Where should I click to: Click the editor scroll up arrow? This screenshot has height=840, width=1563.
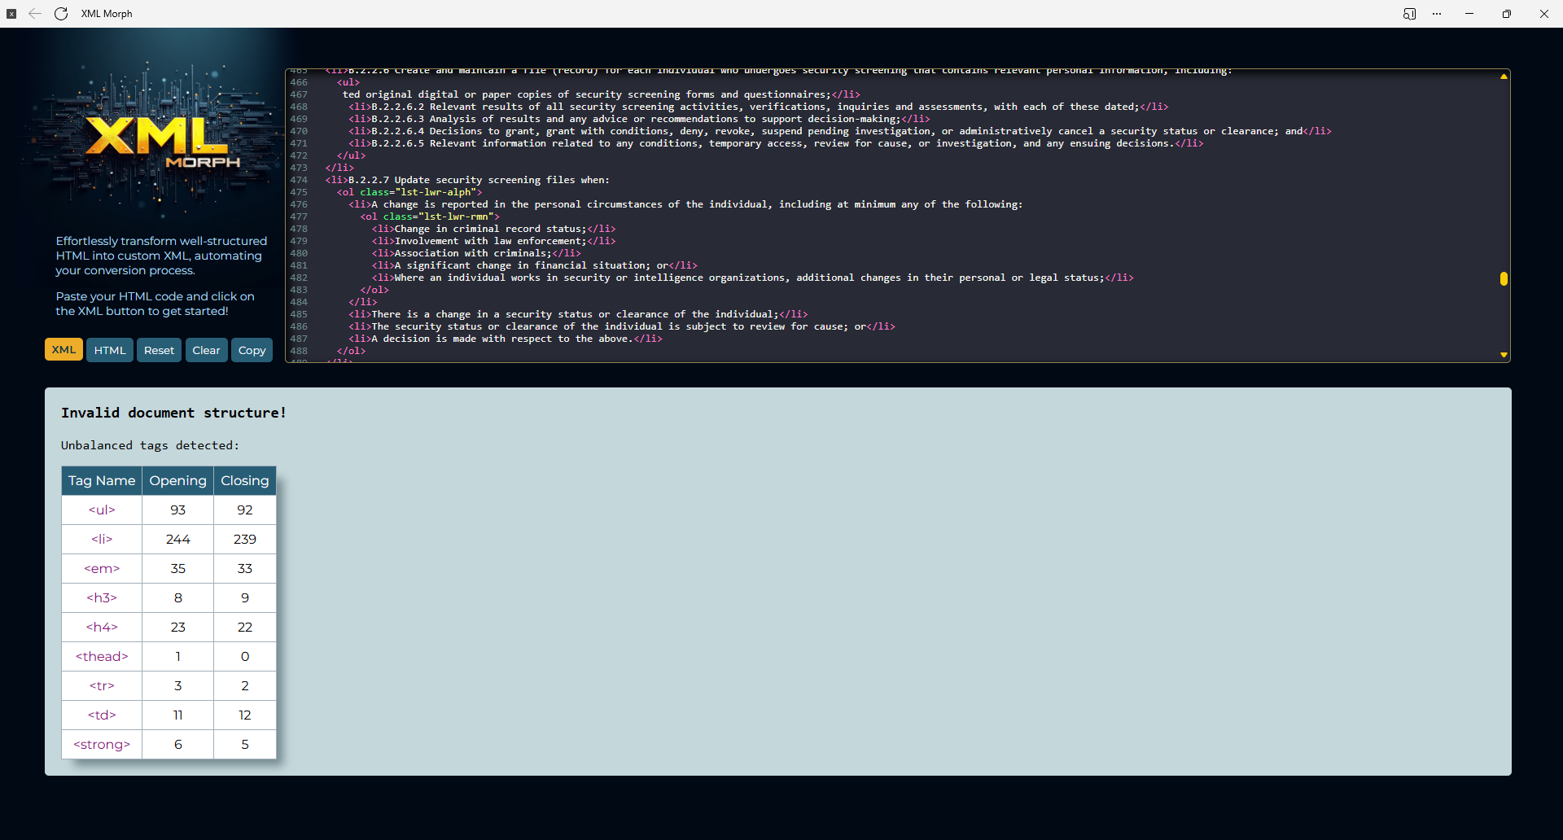click(x=1504, y=77)
